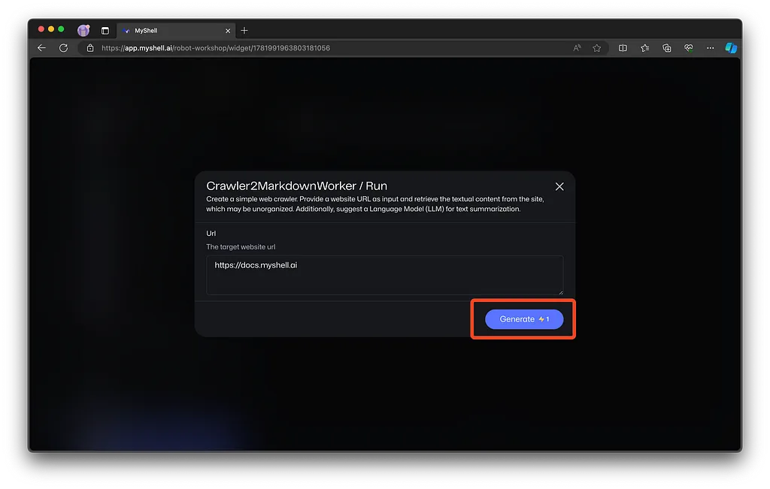Screen dimensions: 770x489
Task: Click the target website Url text field
Action: click(384, 275)
